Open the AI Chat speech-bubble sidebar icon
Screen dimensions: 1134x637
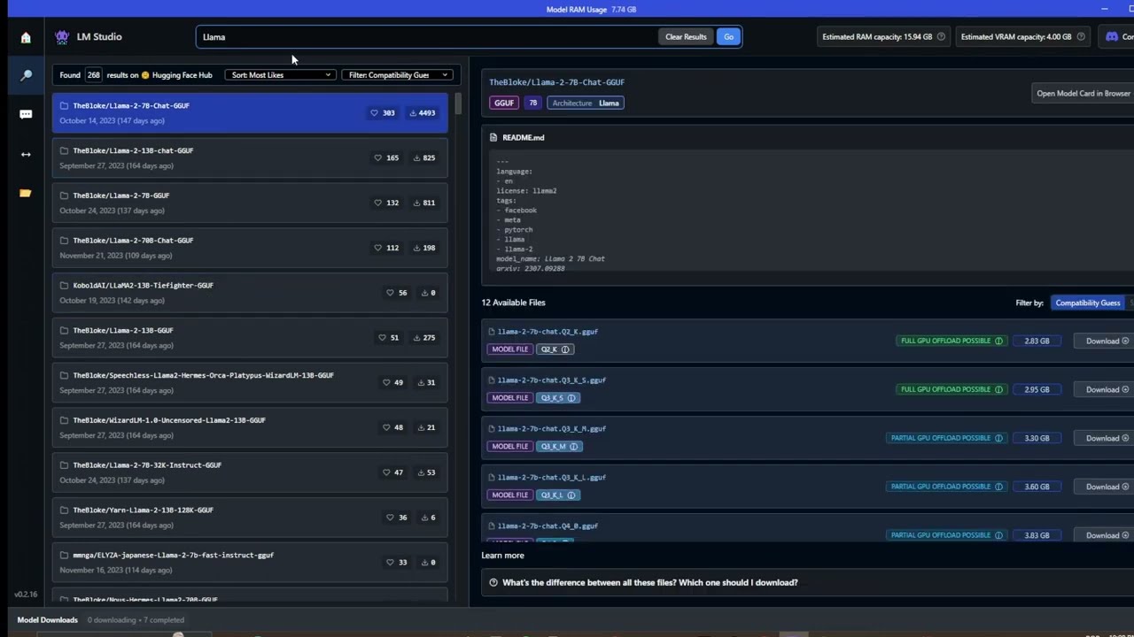coord(26,114)
